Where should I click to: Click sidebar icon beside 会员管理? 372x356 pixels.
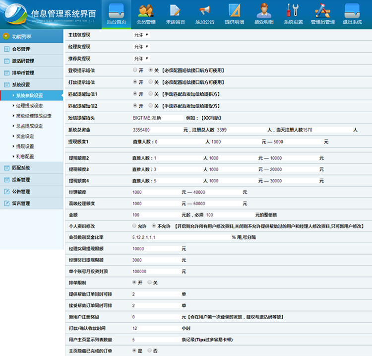[x=6, y=49]
